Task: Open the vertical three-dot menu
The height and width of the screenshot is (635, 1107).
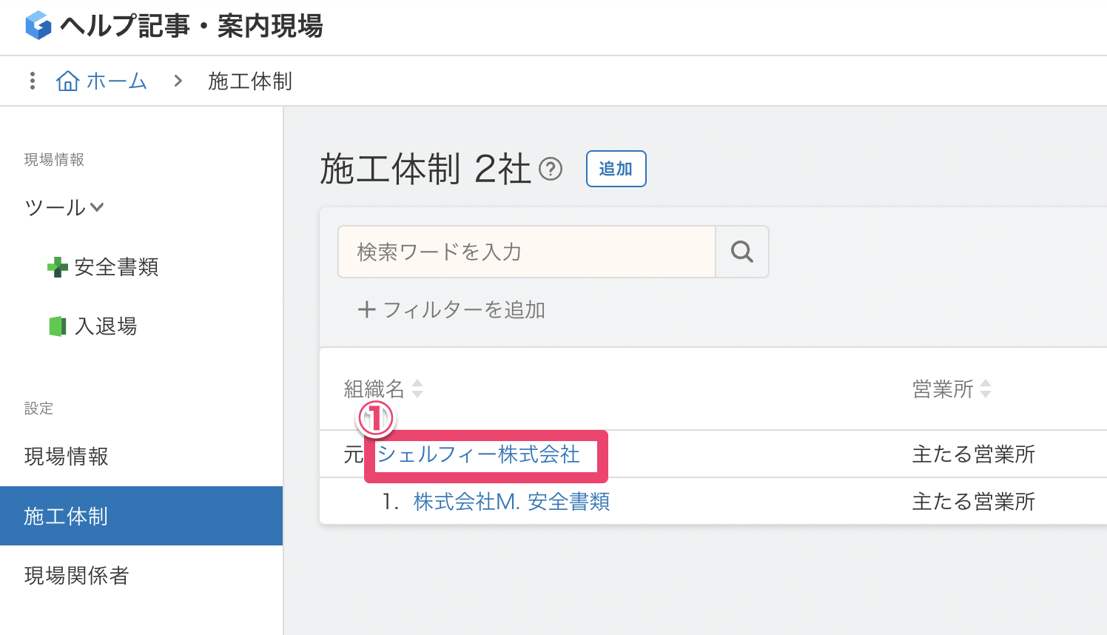Action: tap(31, 80)
